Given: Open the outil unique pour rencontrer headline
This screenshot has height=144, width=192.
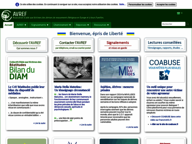Looking at the screenshot, I should [x=164, y=90].
